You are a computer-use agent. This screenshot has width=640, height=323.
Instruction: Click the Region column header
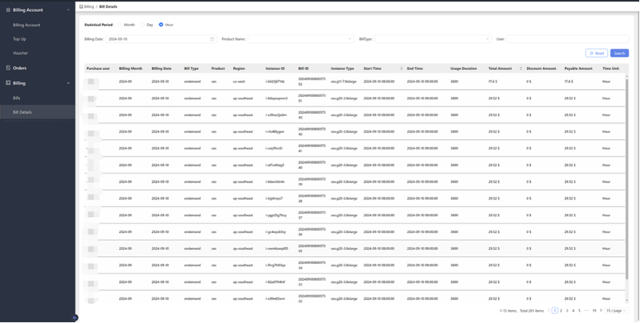tap(238, 68)
